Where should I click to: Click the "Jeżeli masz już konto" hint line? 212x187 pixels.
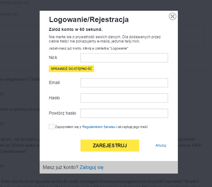(x=88, y=48)
